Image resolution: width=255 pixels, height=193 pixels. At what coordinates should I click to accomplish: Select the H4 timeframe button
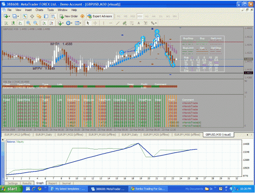153,16
